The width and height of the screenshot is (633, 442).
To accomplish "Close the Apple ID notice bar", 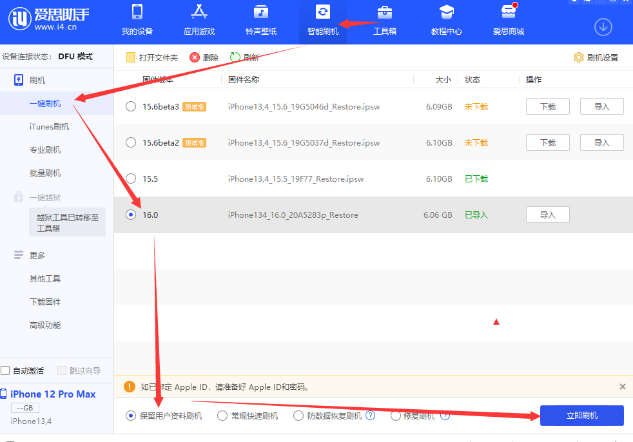I will (623, 387).
